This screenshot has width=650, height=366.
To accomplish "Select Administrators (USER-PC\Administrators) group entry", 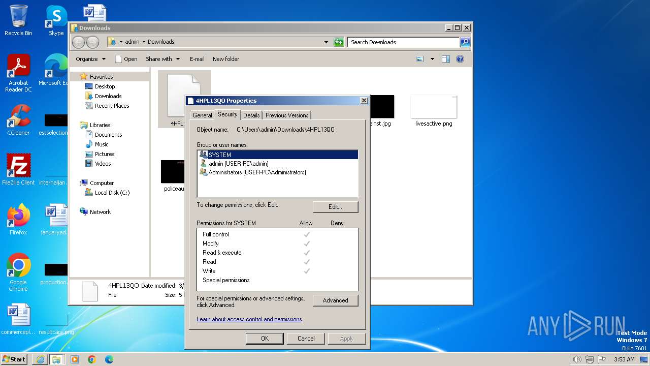I will (x=277, y=172).
